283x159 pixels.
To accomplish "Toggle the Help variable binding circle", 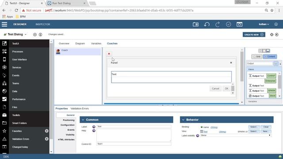I will 94,131.
